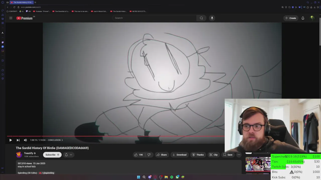Open Spotify from taskbar
Image resolution: width=321 pixels, height=180 pixels.
tap(172, 177)
